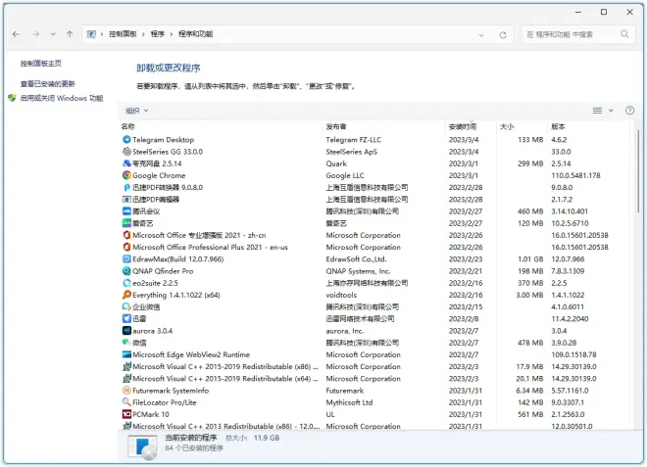Select the eo2suite 2.2.5 icon

[x=126, y=283]
